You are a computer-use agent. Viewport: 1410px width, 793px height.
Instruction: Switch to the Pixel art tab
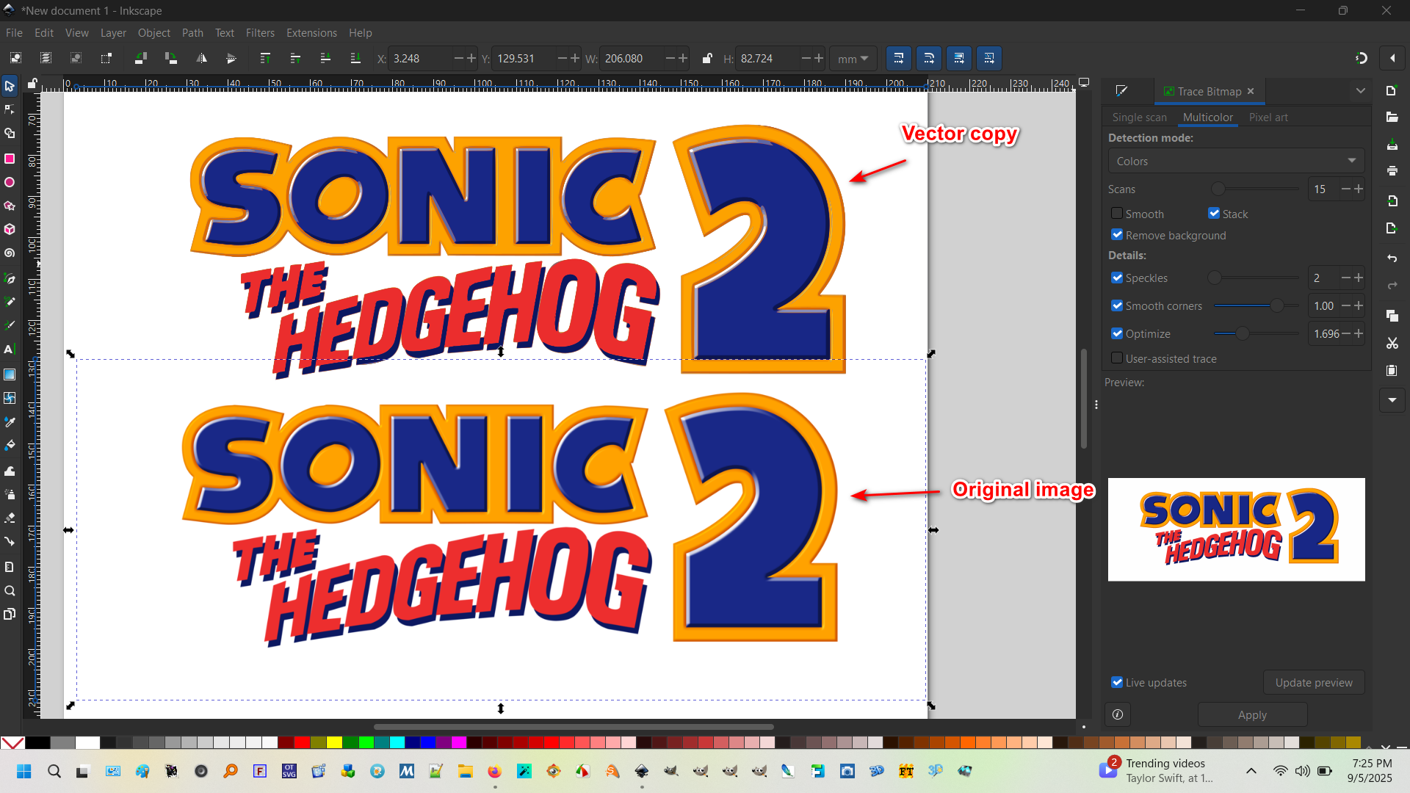point(1268,117)
